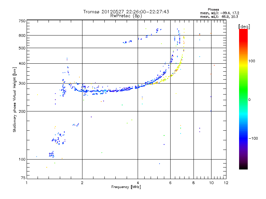
Task: Click the frequency axis tick label "1"
Action: coord(27,183)
